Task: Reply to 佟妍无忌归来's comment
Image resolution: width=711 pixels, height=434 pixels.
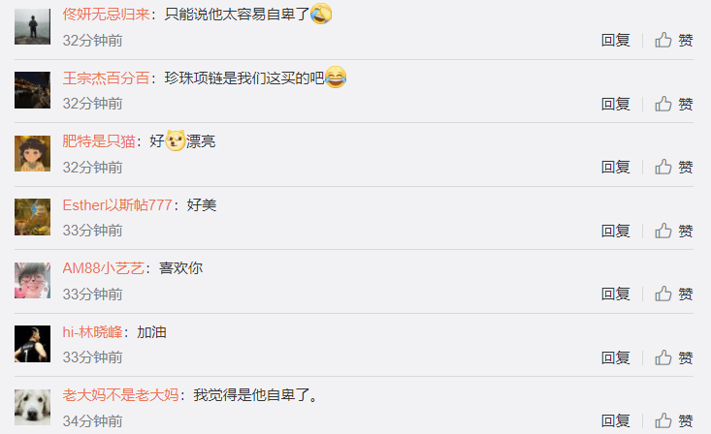Action: pos(615,41)
